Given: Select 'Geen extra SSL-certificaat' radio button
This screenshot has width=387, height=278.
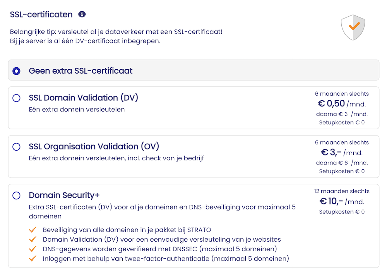Looking at the screenshot, I should click(x=16, y=71).
